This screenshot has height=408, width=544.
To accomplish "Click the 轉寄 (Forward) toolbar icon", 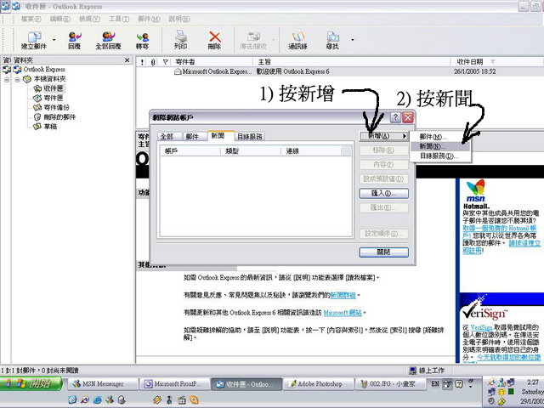I will coord(142,39).
